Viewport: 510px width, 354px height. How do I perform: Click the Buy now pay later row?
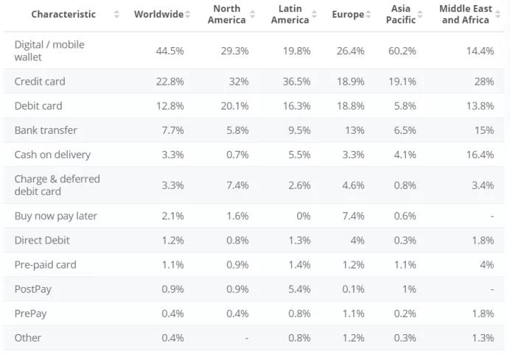[x=56, y=216]
